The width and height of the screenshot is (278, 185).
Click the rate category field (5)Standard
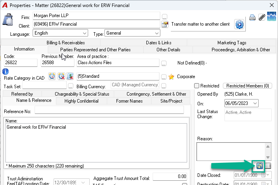tap(118, 76)
